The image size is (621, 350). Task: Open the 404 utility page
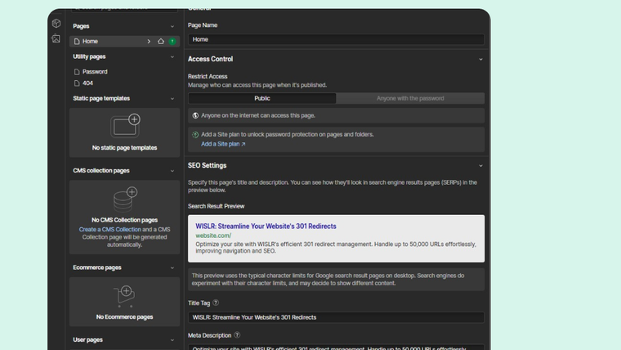point(87,83)
